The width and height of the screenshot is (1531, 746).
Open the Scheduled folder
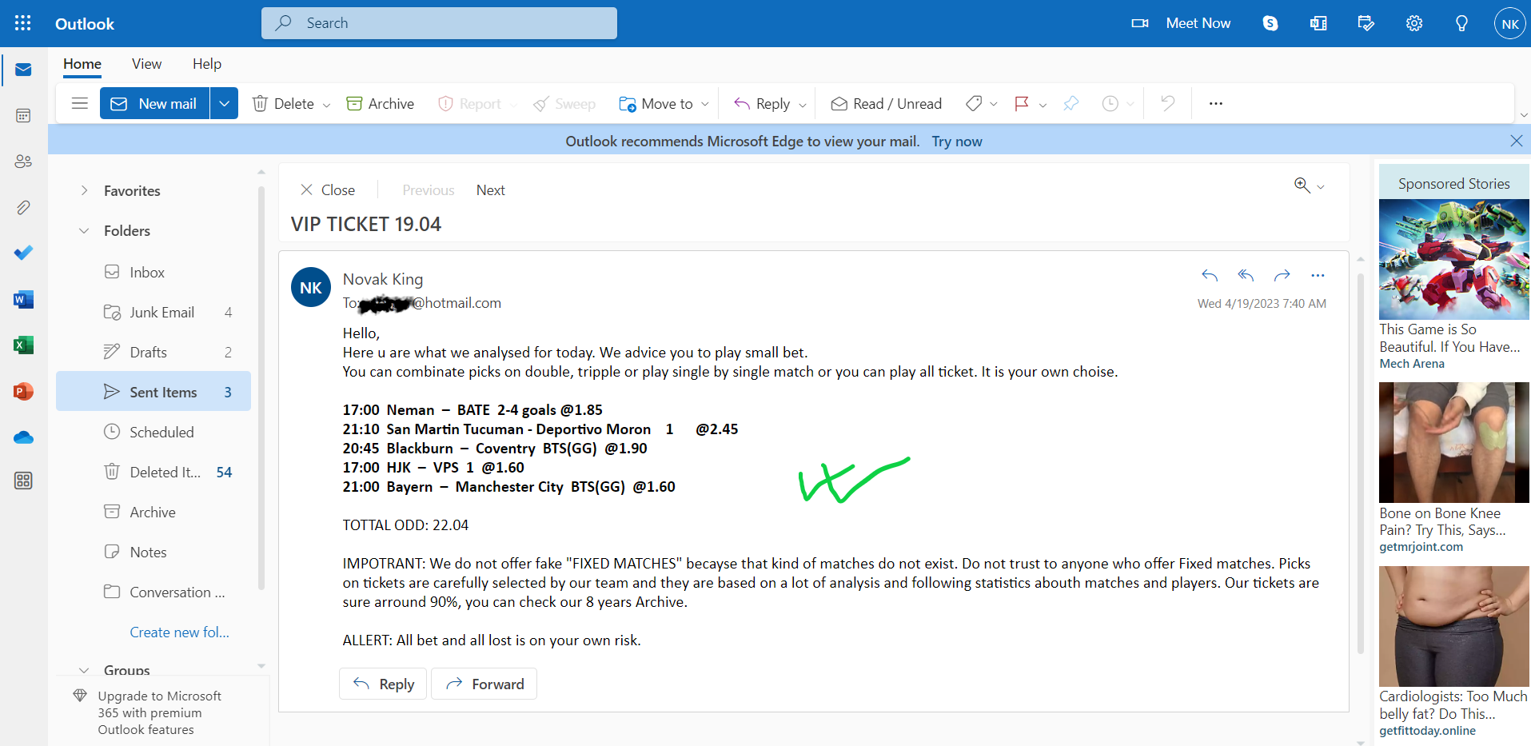(153, 432)
